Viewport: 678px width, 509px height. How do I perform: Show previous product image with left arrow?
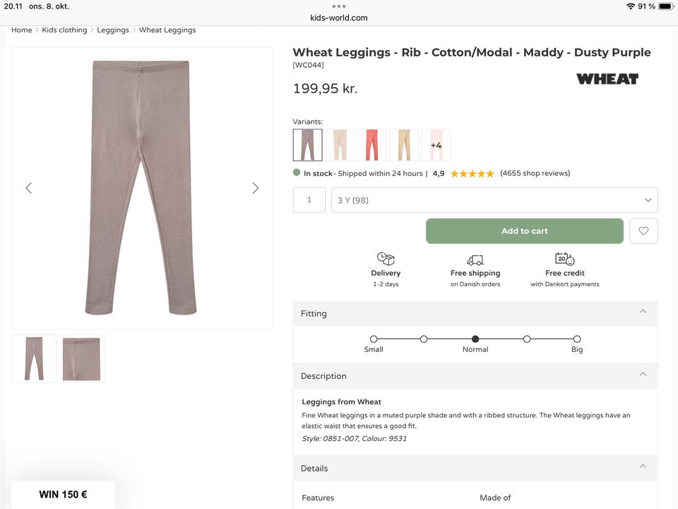click(29, 188)
